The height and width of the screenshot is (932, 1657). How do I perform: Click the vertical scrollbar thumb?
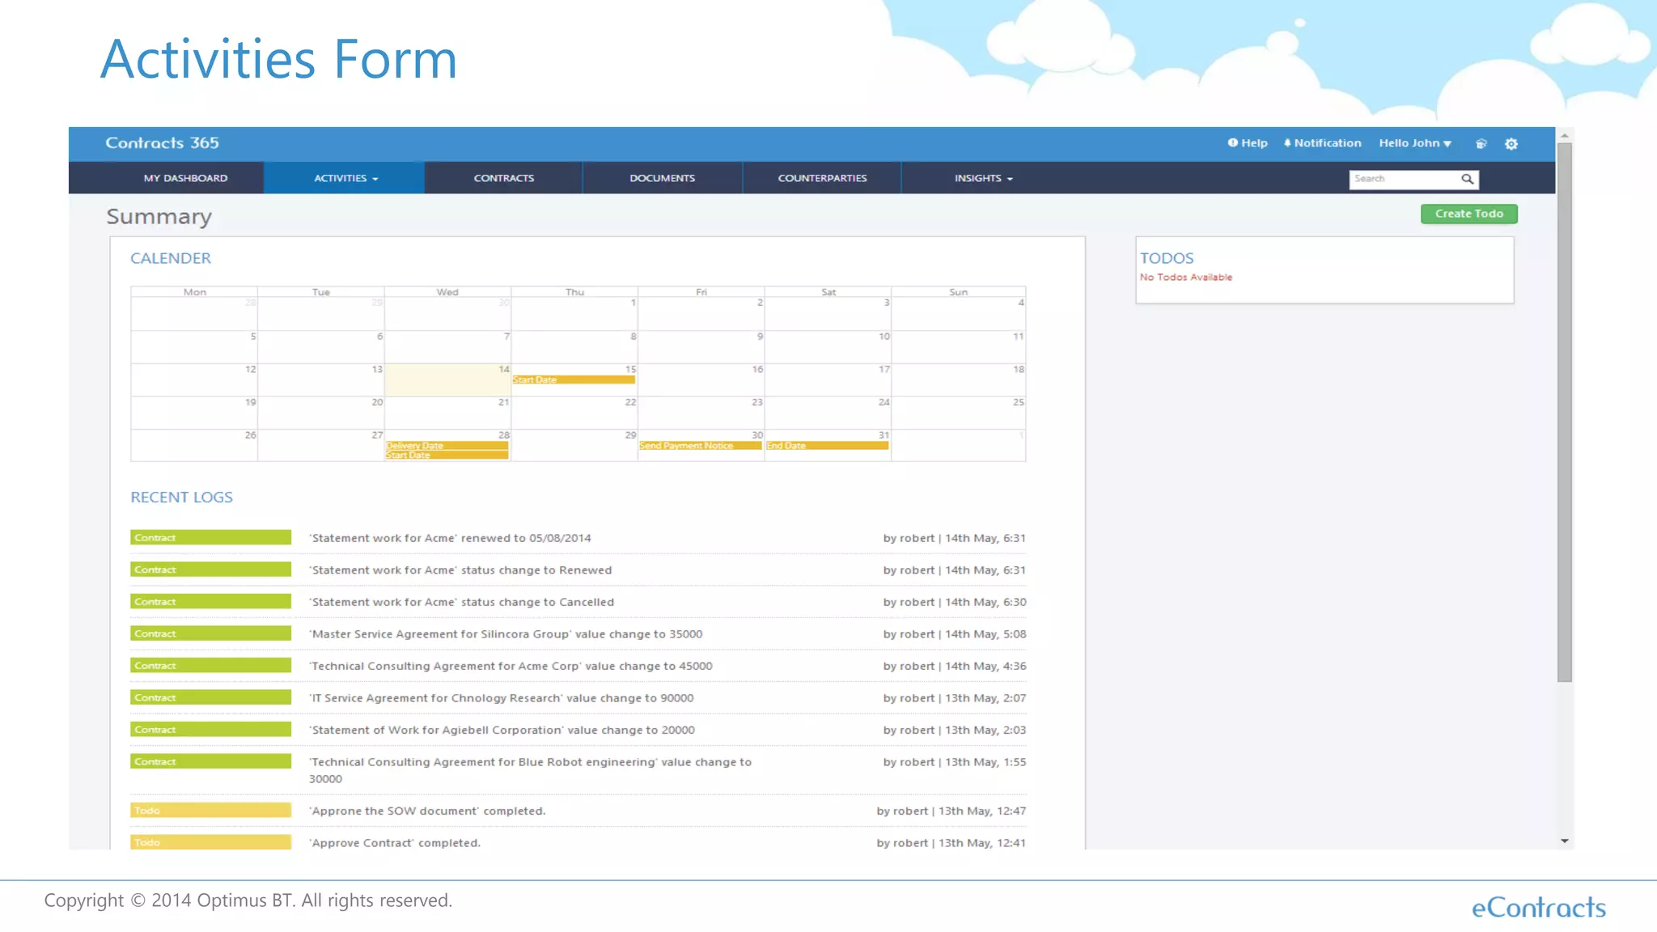1565,413
